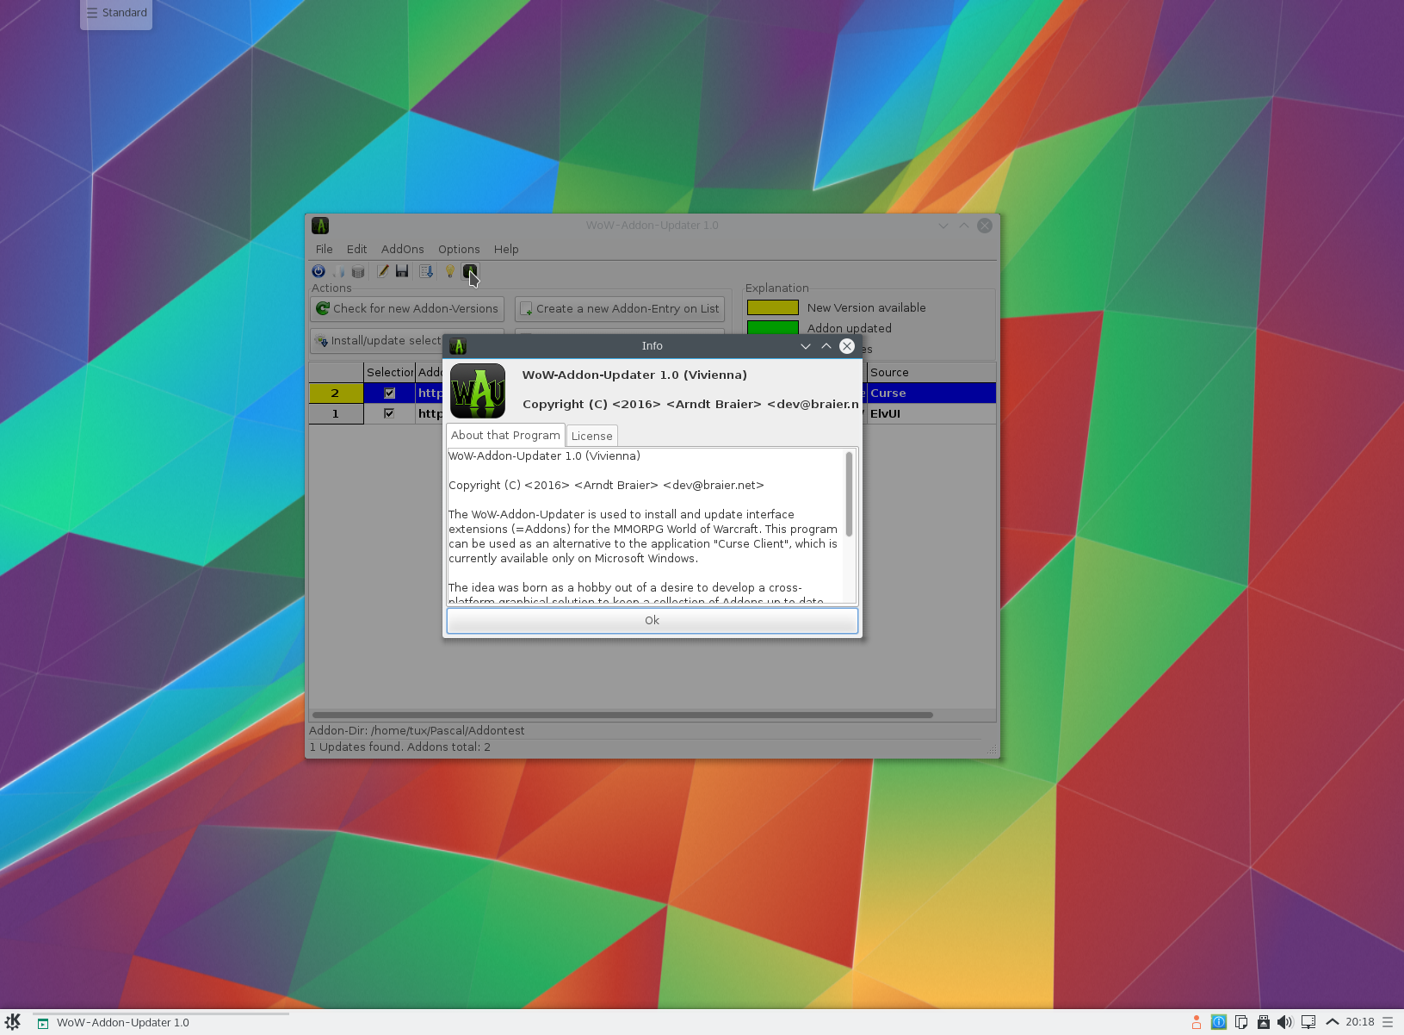The image size is (1404, 1035).
Task: Open the File menu
Action: coord(325,249)
